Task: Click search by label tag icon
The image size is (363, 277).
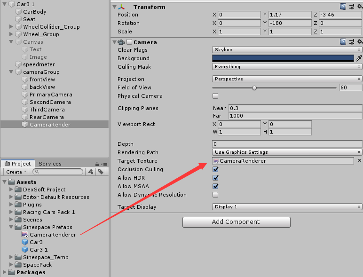Action: tap(101, 172)
